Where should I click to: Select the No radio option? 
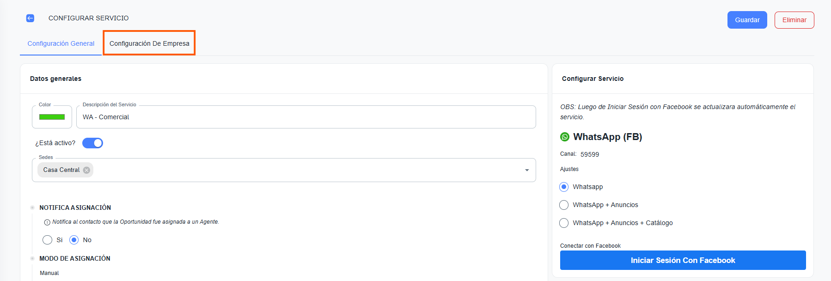click(x=74, y=240)
